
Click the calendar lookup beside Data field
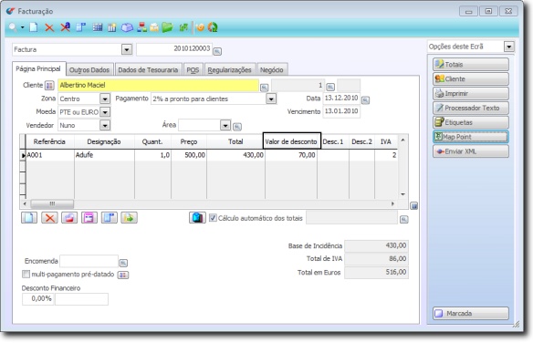pos(365,99)
